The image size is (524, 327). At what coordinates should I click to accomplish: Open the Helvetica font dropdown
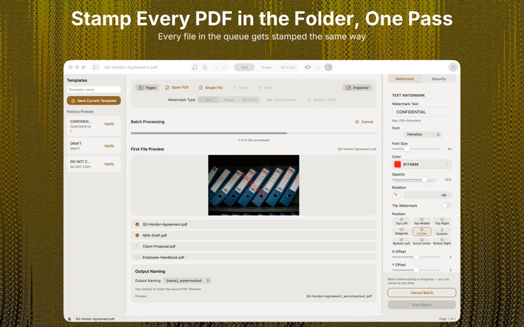[x=422, y=135]
